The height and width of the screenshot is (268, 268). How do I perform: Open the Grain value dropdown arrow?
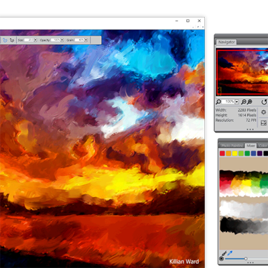[86, 40]
